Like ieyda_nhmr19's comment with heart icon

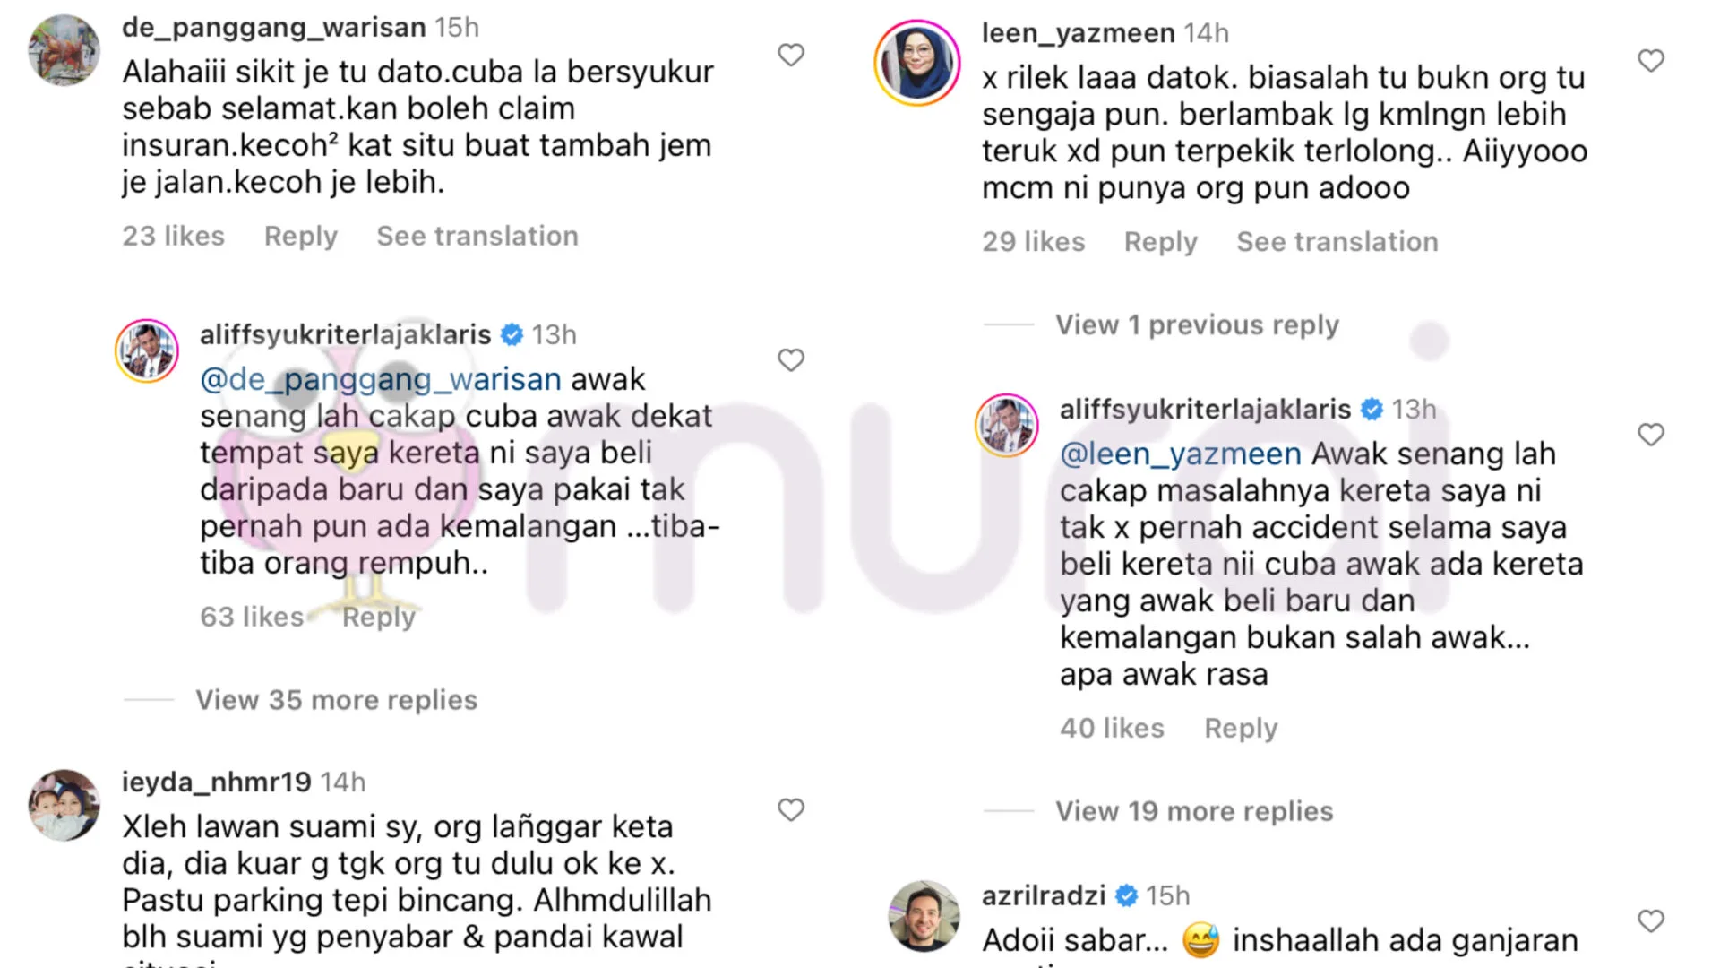[790, 809]
